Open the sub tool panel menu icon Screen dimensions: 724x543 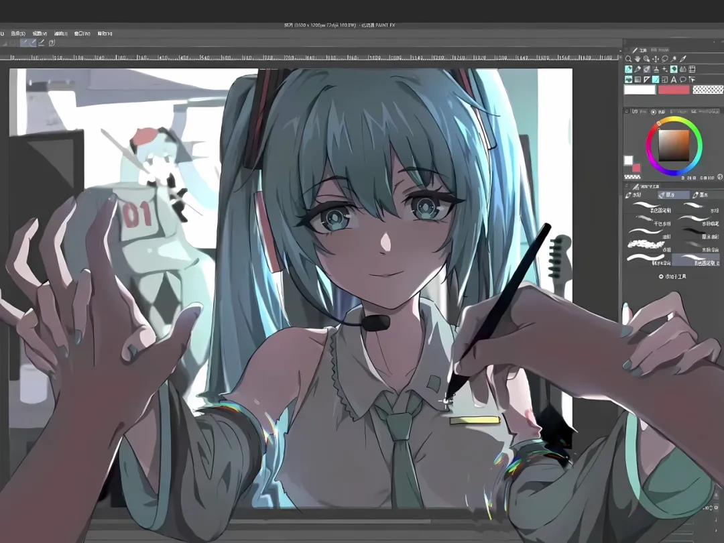click(627, 185)
